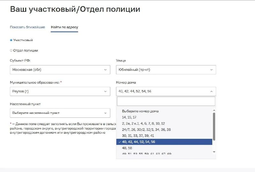Click chevron in 'Реутов (г)' field
This screenshot has height=172, width=255.
point(106,91)
